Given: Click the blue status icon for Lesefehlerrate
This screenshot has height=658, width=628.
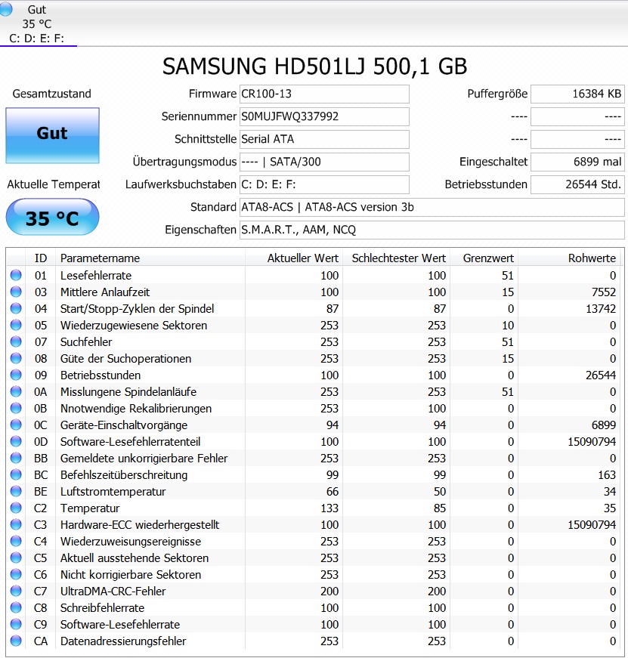Looking at the screenshot, I should click(x=16, y=275).
